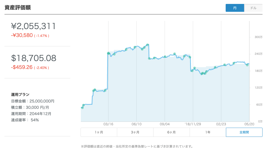Viewport: 267px width, 151px height.
Task: Switch chart to 6ヶ月 range
Action: (171, 132)
